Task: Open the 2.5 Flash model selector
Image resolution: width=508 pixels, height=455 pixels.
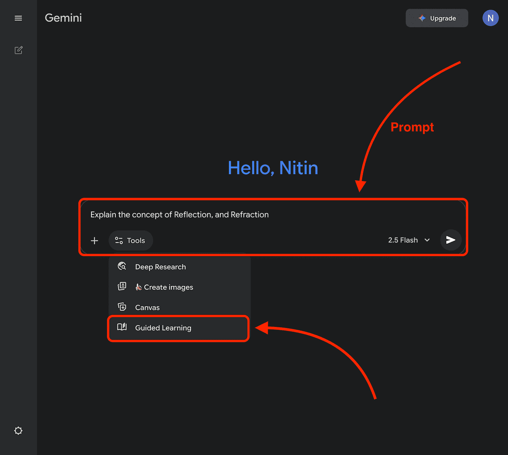Action: coord(403,240)
